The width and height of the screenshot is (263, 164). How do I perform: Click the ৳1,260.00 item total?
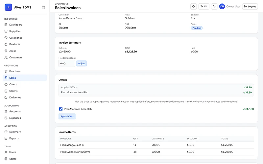[227, 145]
